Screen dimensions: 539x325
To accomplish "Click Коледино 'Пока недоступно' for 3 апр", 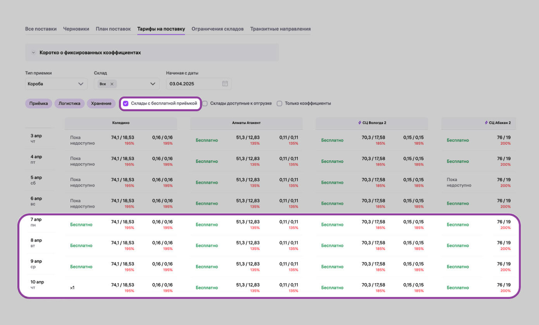I will click(82, 140).
